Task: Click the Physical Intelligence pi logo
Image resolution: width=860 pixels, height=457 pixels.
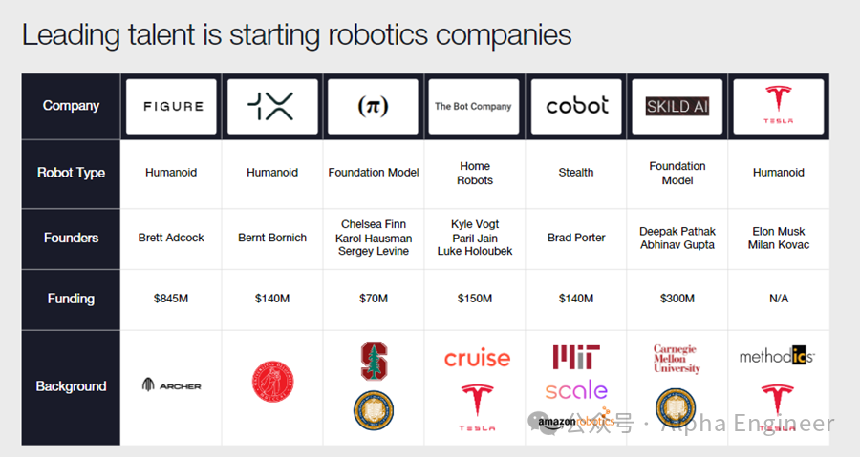Action: (x=373, y=106)
